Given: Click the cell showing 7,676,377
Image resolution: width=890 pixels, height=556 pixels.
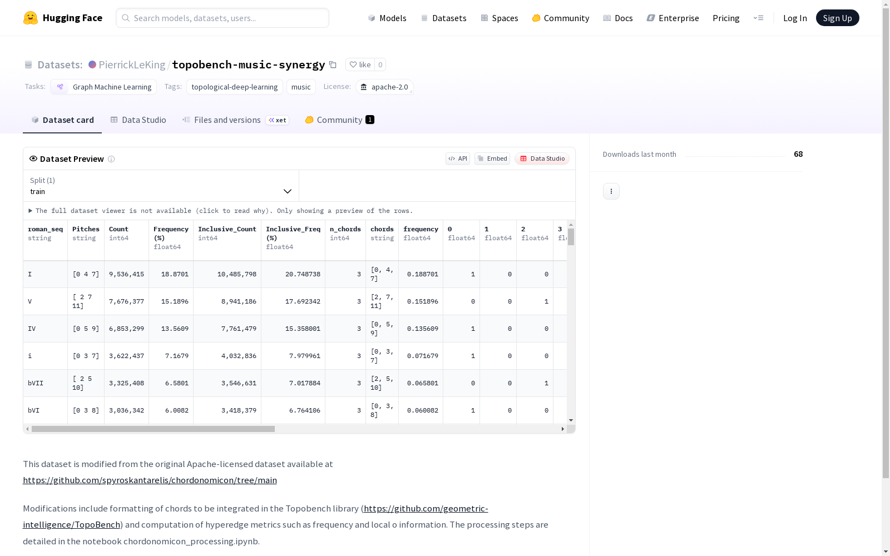Looking at the screenshot, I should tap(127, 301).
